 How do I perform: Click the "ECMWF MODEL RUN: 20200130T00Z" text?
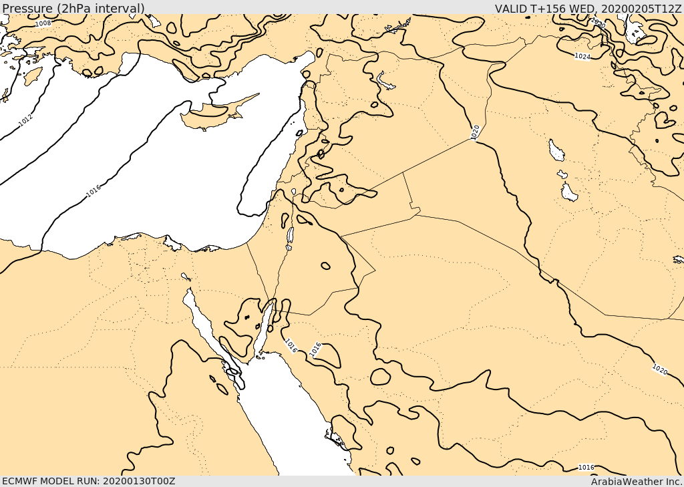click(x=89, y=481)
